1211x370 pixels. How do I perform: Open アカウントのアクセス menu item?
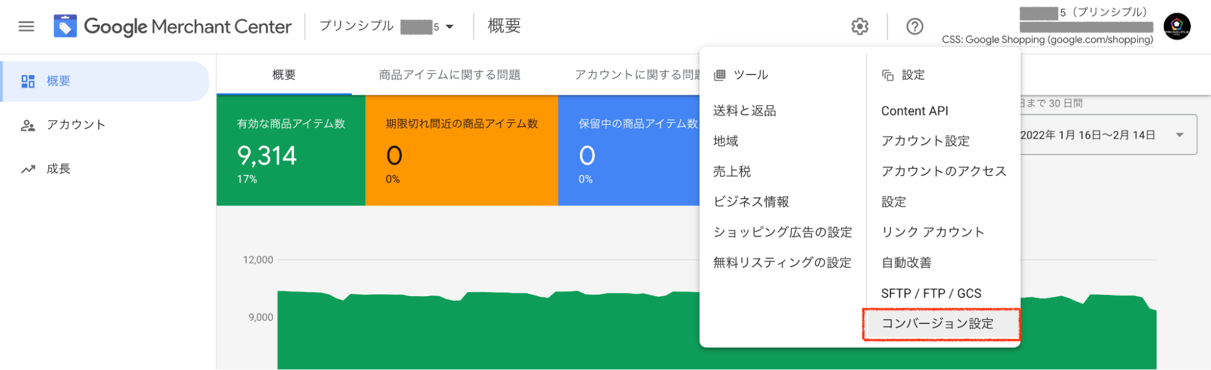[x=943, y=171]
